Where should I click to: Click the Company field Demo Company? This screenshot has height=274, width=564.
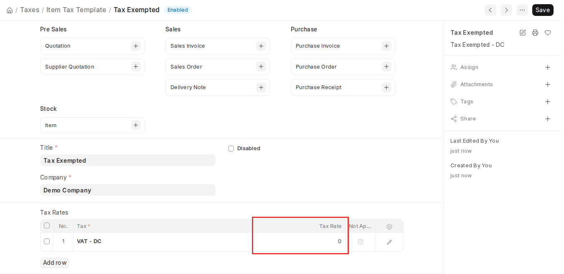click(128, 190)
